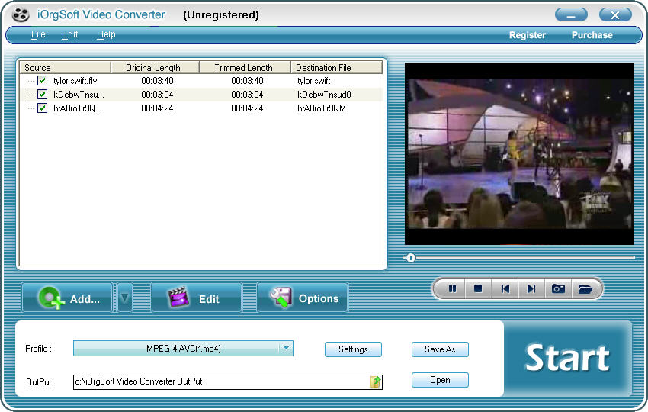The height and width of the screenshot is (412, 648).
Task: Expand the Profile format dropdown
Action: coord(285,349)
